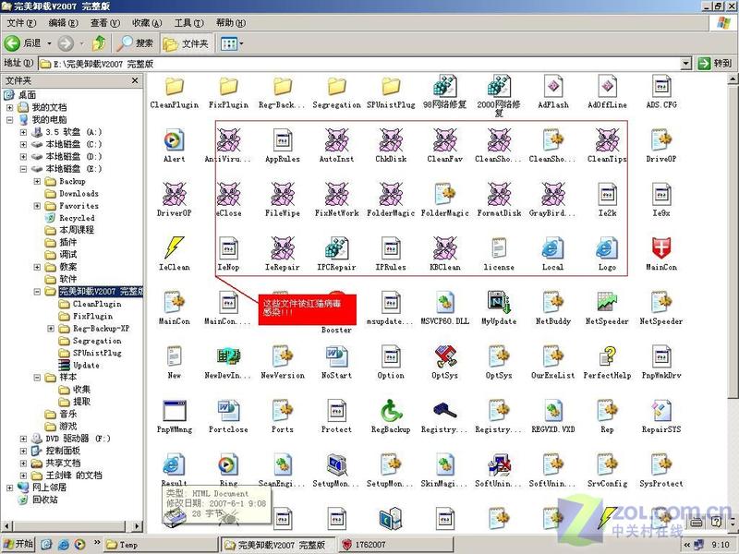Expand the 本地磁盘 (C:) tree node
Image resolution: width=739 pixels, height=554 pixels.
[x=23, y=144]
